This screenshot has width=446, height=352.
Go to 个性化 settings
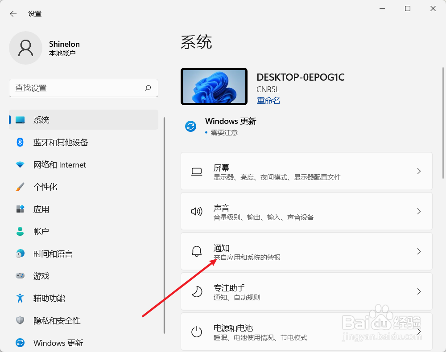(84, 187)
